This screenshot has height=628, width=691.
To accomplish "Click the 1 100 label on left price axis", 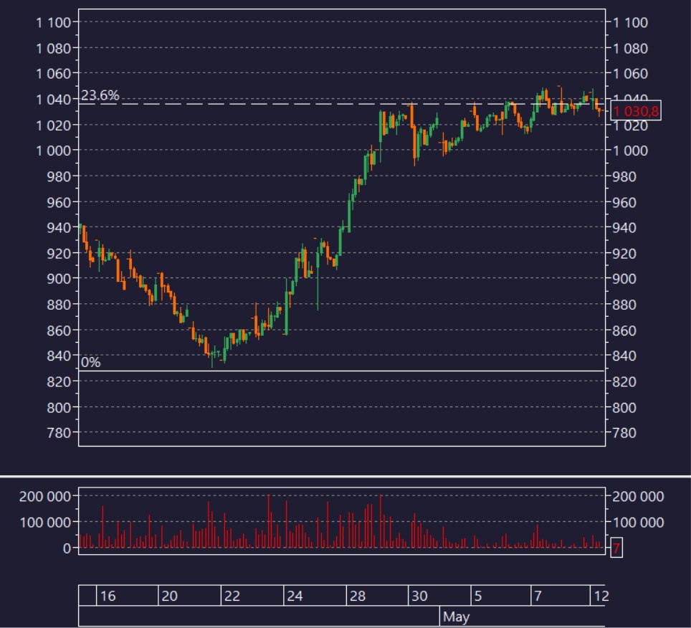I will [x=53, y=22].
